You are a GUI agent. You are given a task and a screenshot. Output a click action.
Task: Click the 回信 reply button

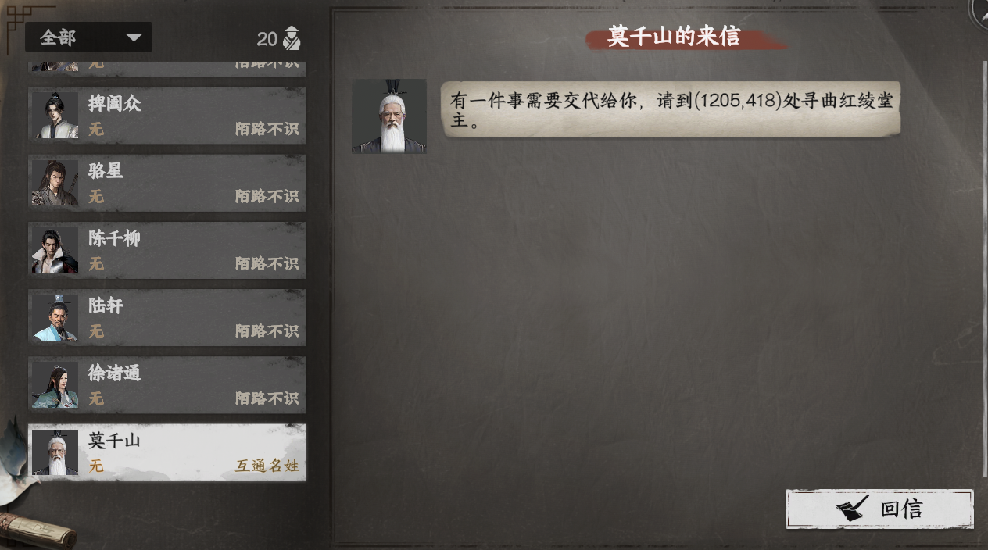pyautogui.click(x=879, y=509)
